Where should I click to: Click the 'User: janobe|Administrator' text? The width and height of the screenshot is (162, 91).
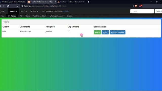[x=52, y=11]
